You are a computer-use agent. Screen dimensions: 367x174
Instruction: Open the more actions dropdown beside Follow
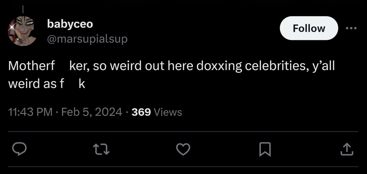351,28
